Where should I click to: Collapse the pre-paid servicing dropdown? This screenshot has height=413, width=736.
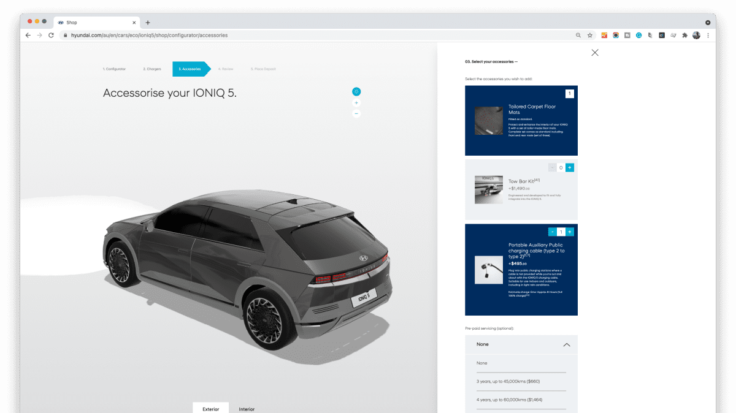tap(567, 345)
